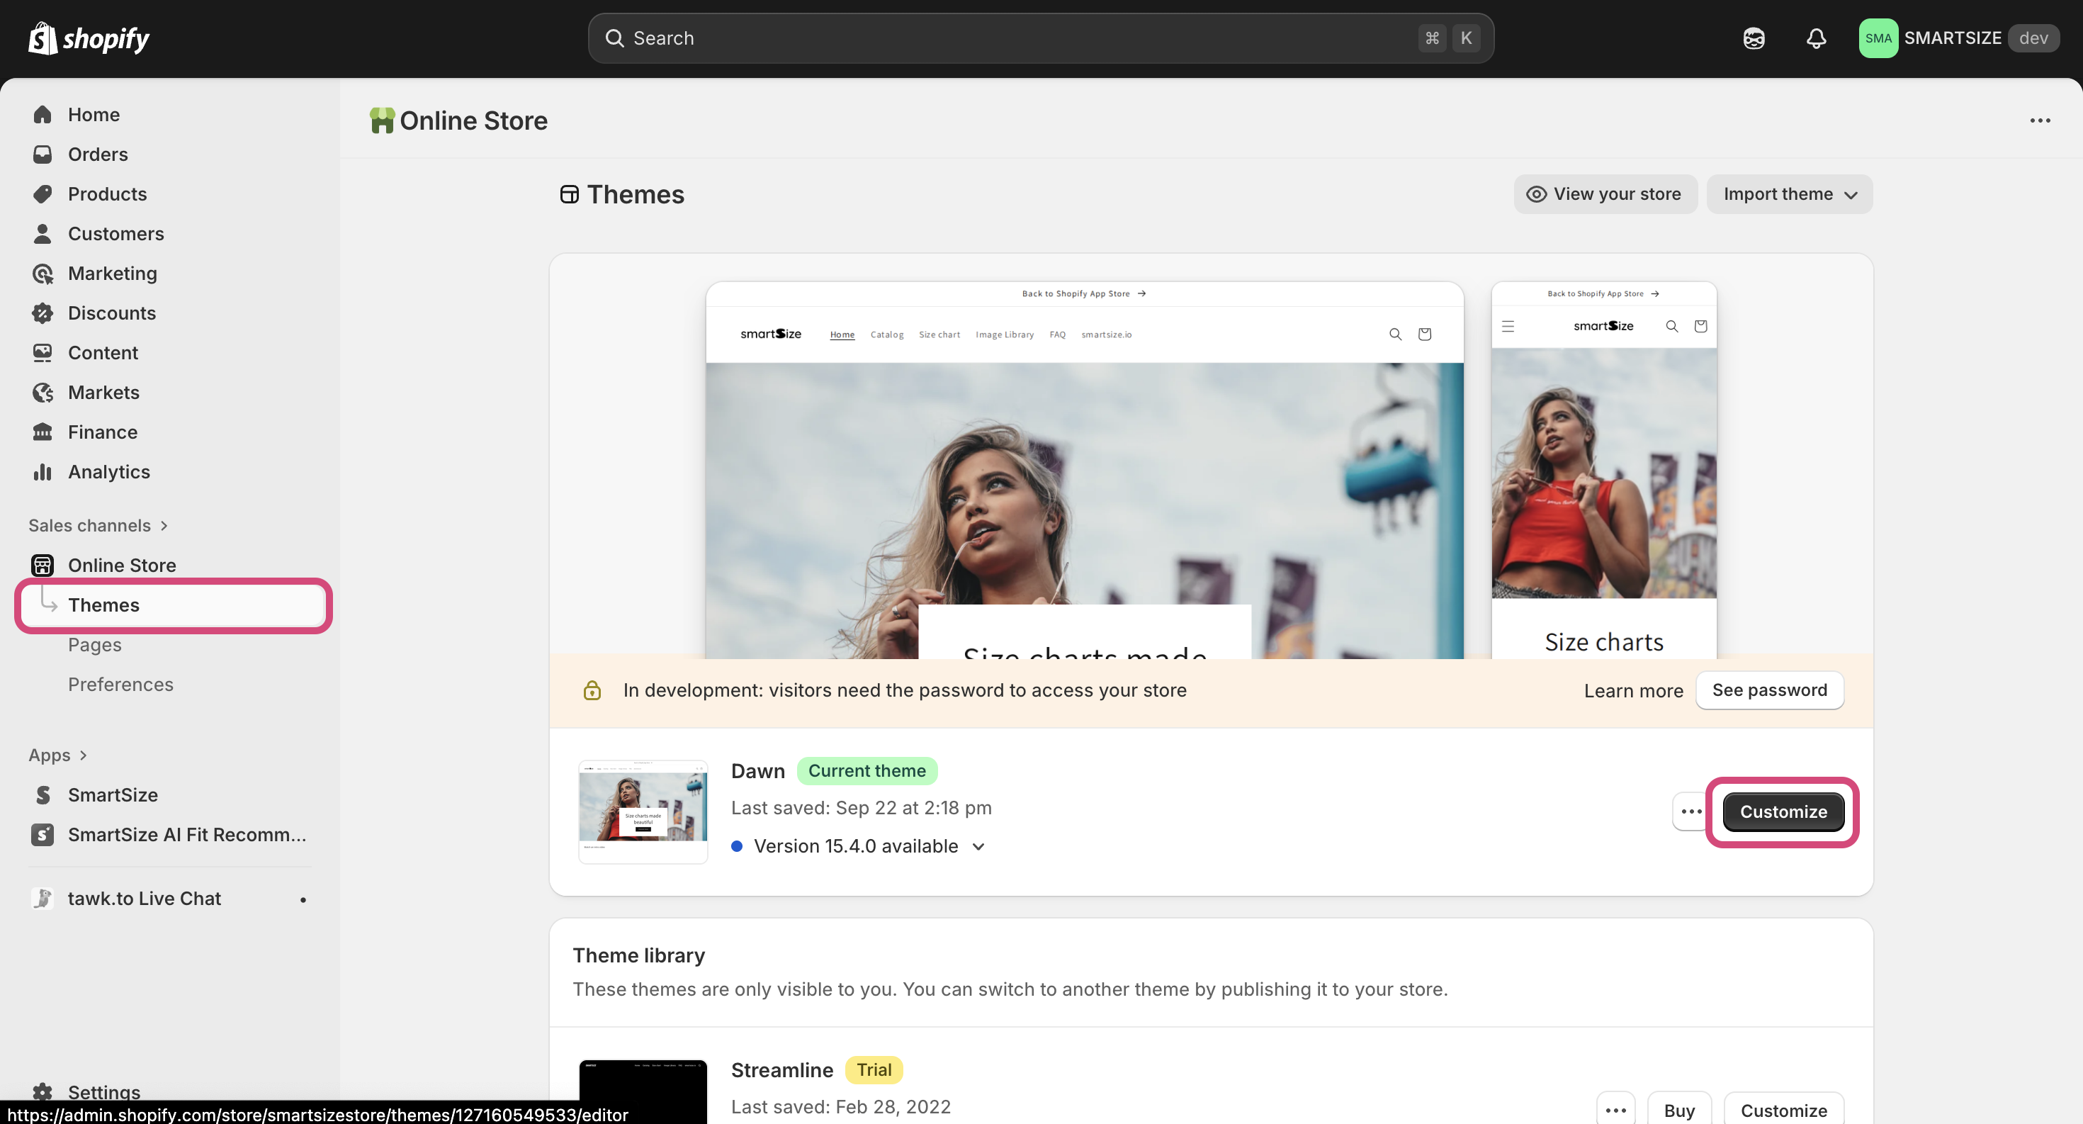Open the Streamline theme's three-dot actions menu
The width and height of the screenshot is (2083, 1124).
(1615, 1109)
